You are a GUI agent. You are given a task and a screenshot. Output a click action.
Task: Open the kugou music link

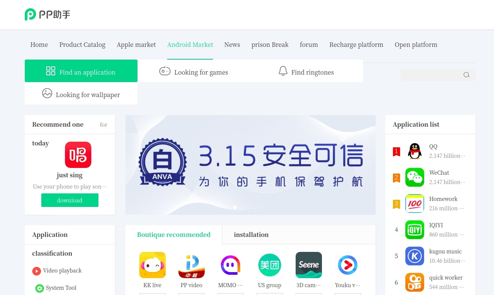coord(446,252)
